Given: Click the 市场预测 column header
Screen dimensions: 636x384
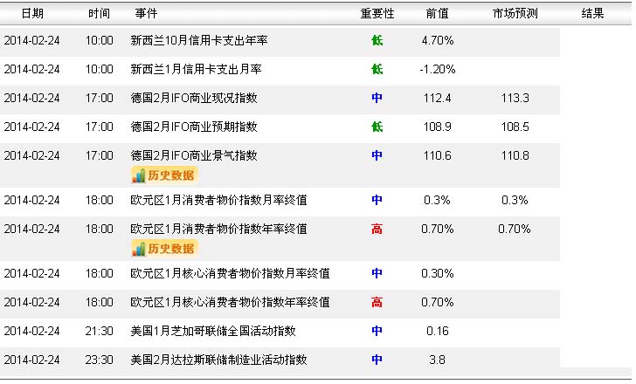Looking at the screenshot, I should click(515, 14).
